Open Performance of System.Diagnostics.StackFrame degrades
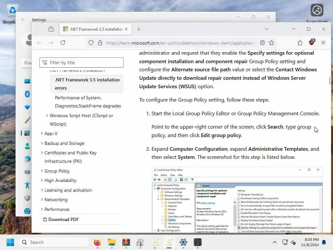 pos(88,102)
